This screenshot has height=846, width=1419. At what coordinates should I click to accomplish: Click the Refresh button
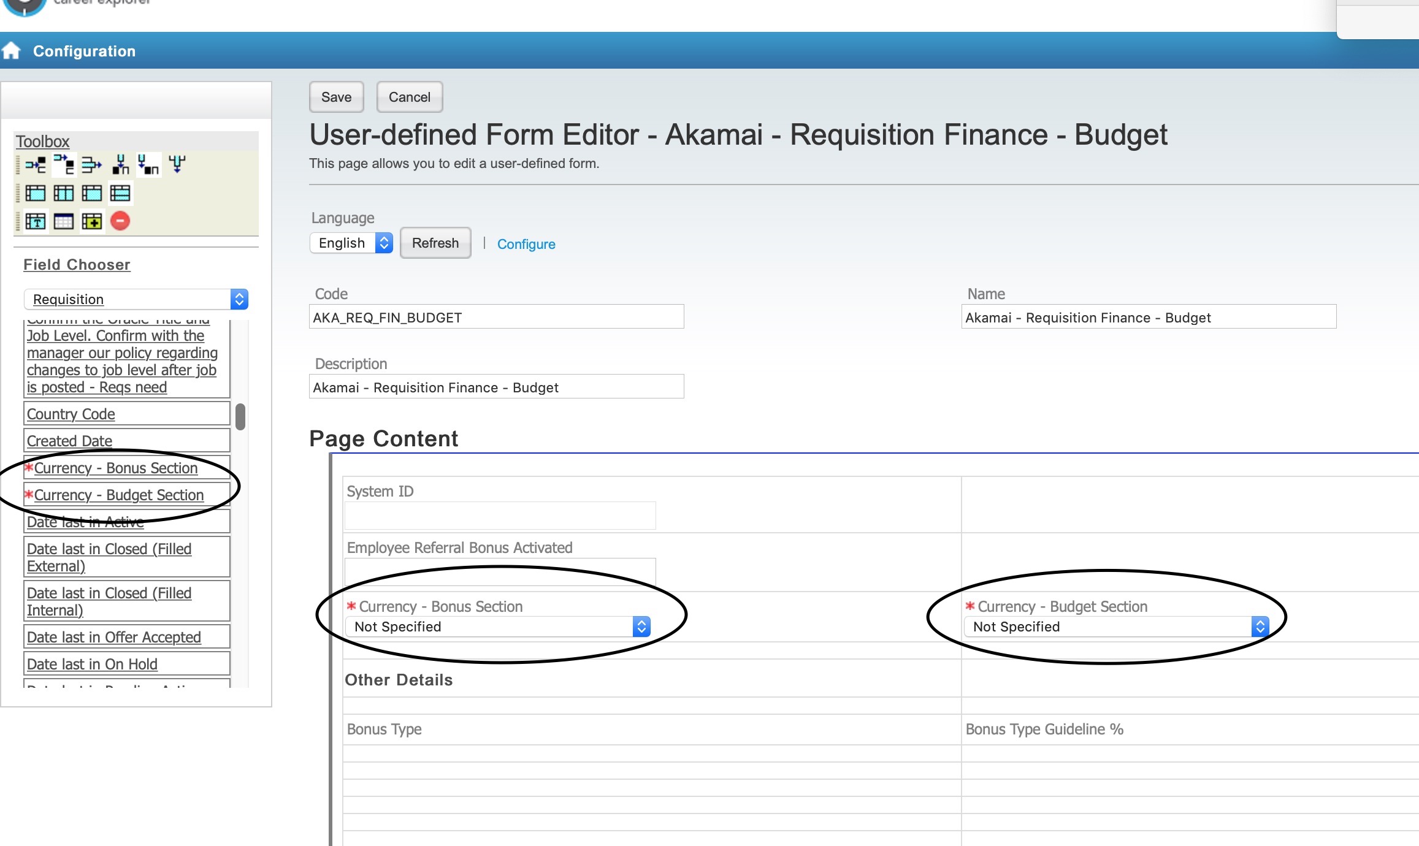coord(435,243)
